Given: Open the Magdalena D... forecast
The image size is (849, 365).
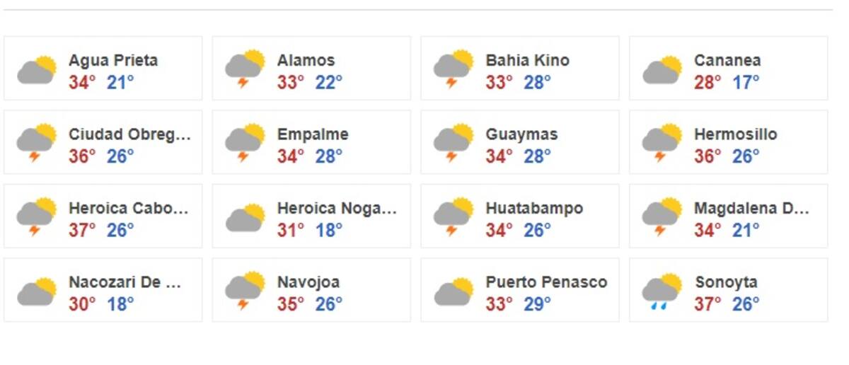Looking at the screenshot, I should [751, 209].
